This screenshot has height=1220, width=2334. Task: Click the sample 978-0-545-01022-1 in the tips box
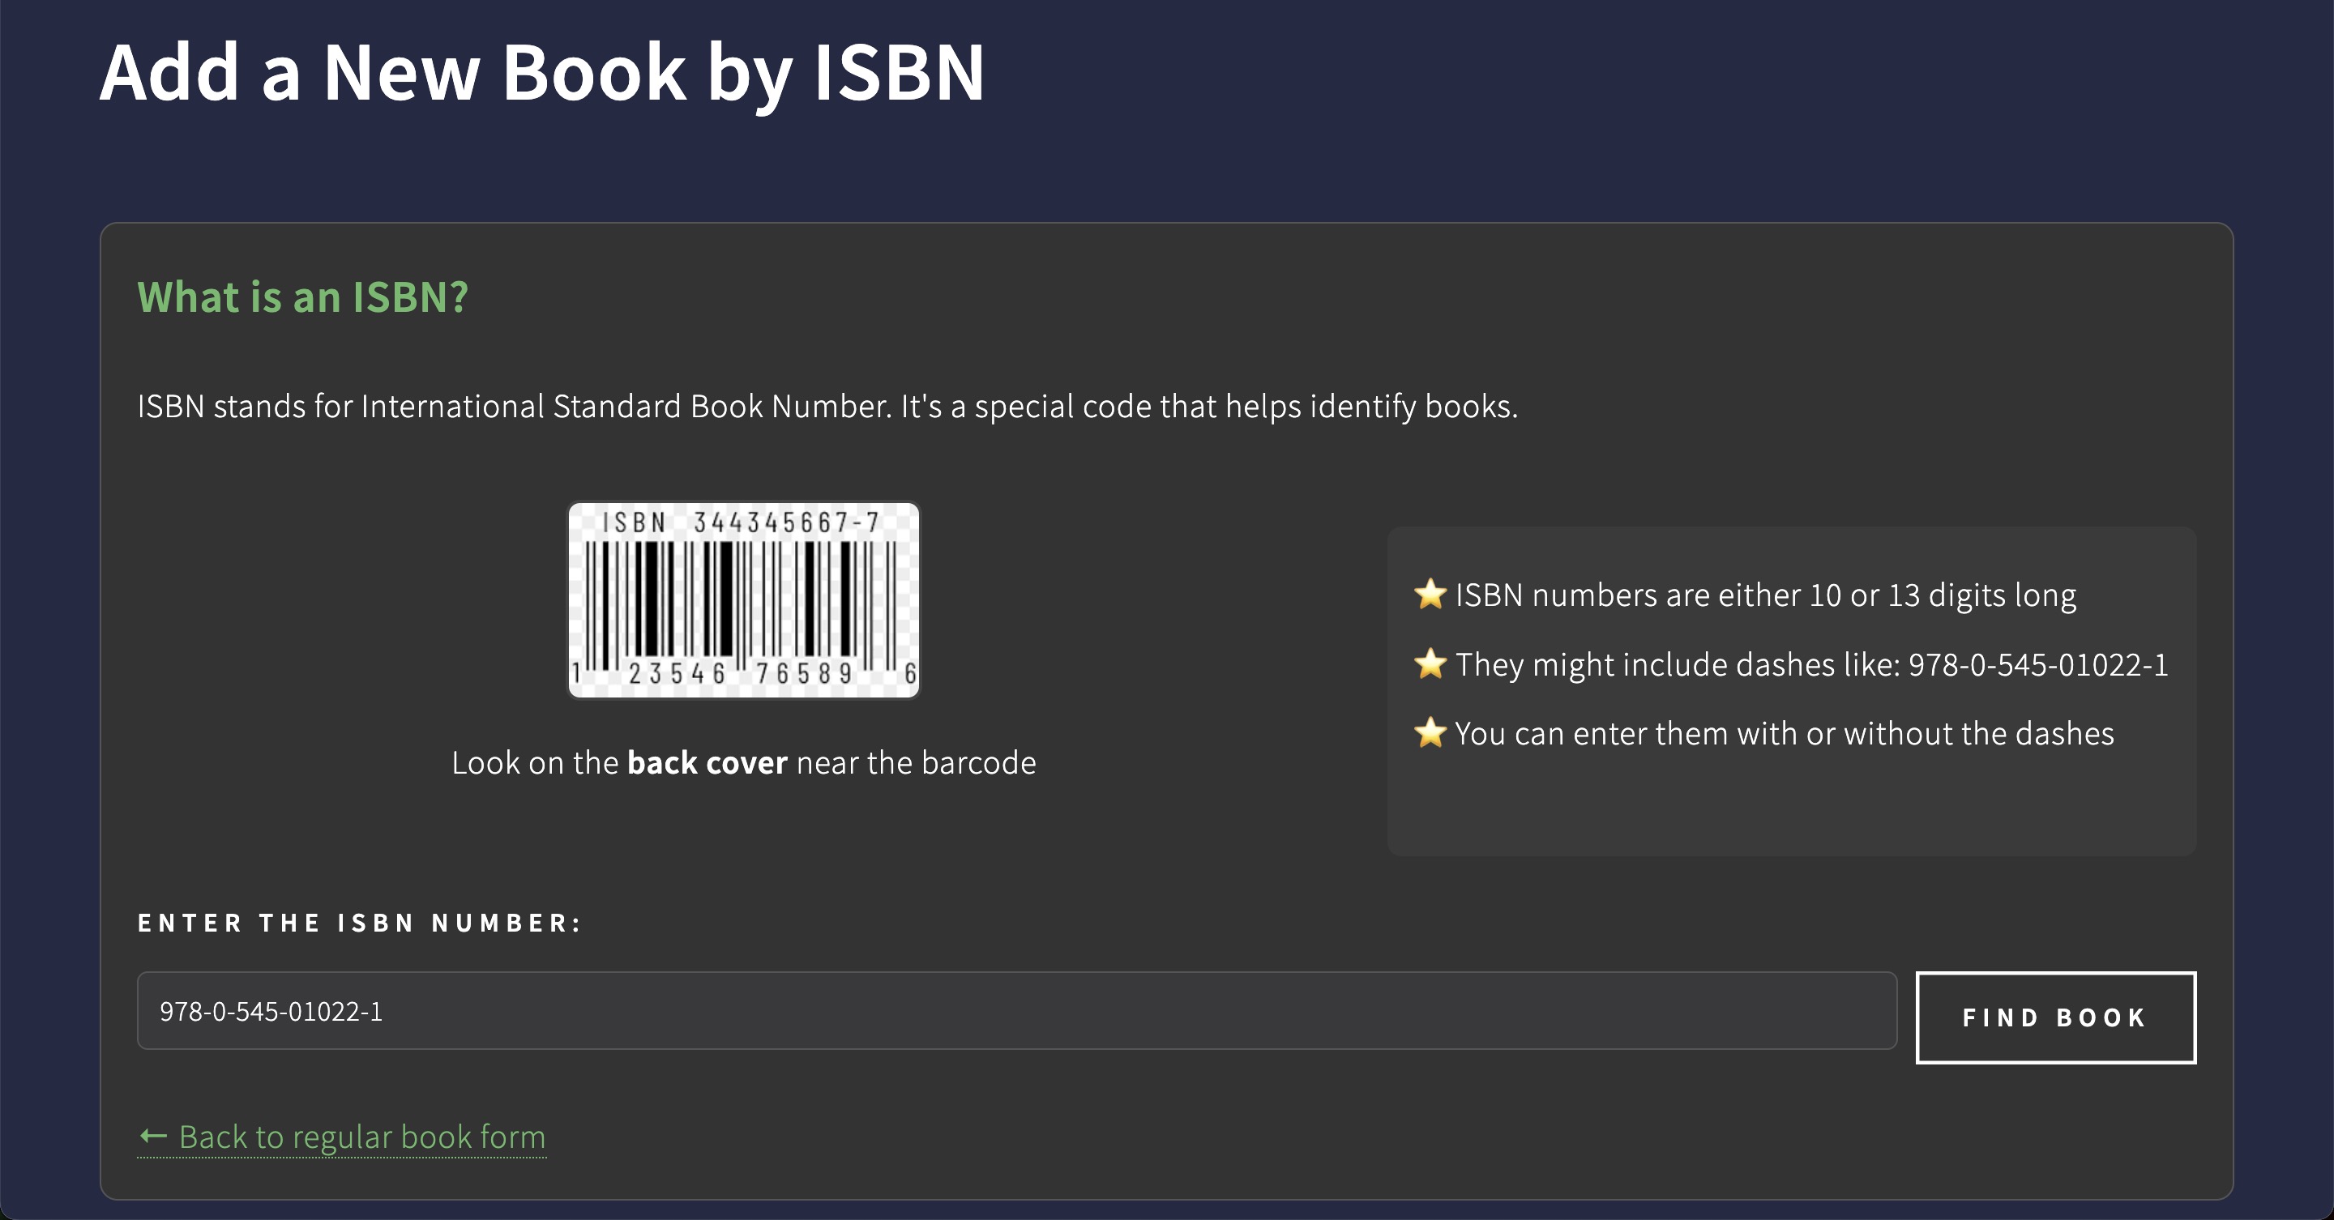(2037, 665)
